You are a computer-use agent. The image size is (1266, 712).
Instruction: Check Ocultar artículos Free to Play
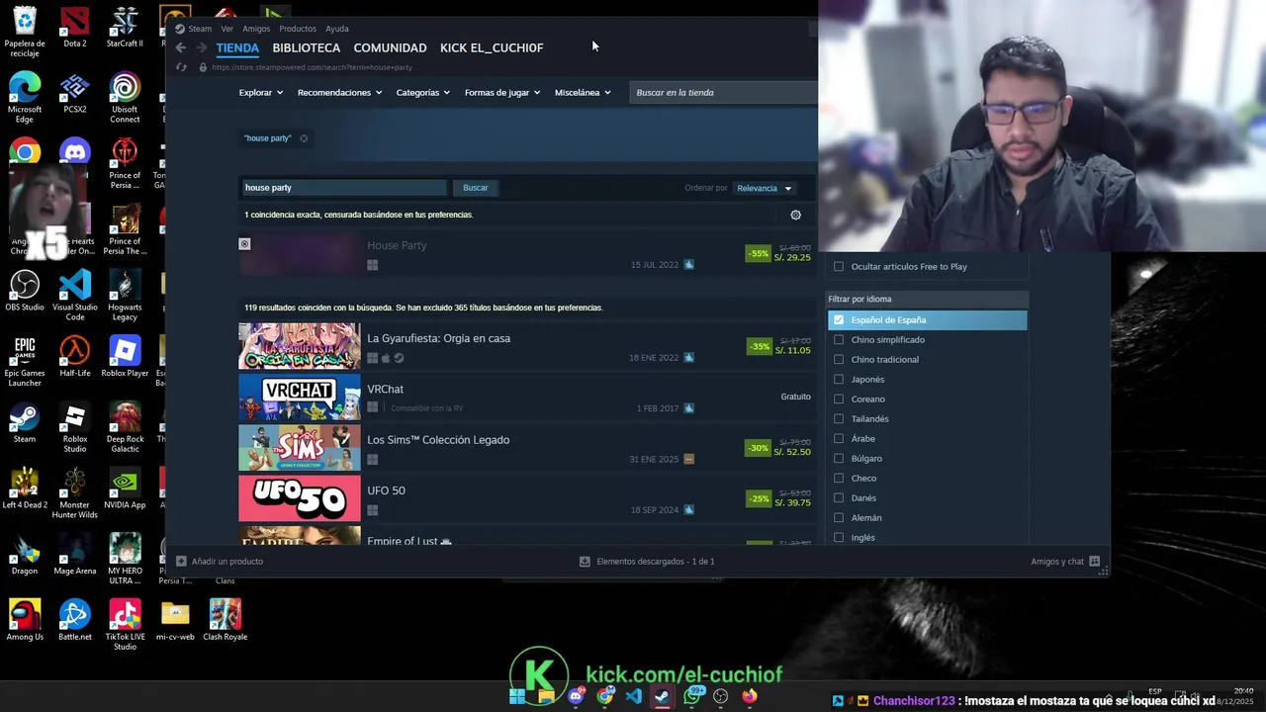839,266
